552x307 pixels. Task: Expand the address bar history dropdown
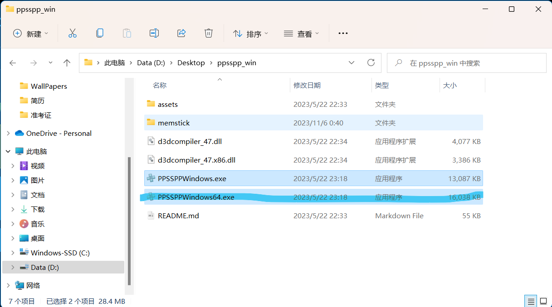352,62
